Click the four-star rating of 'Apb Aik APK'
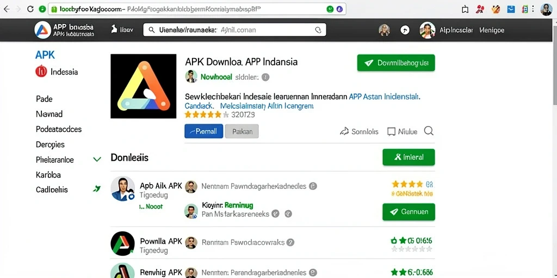557x278 pixels. (407, 184)
